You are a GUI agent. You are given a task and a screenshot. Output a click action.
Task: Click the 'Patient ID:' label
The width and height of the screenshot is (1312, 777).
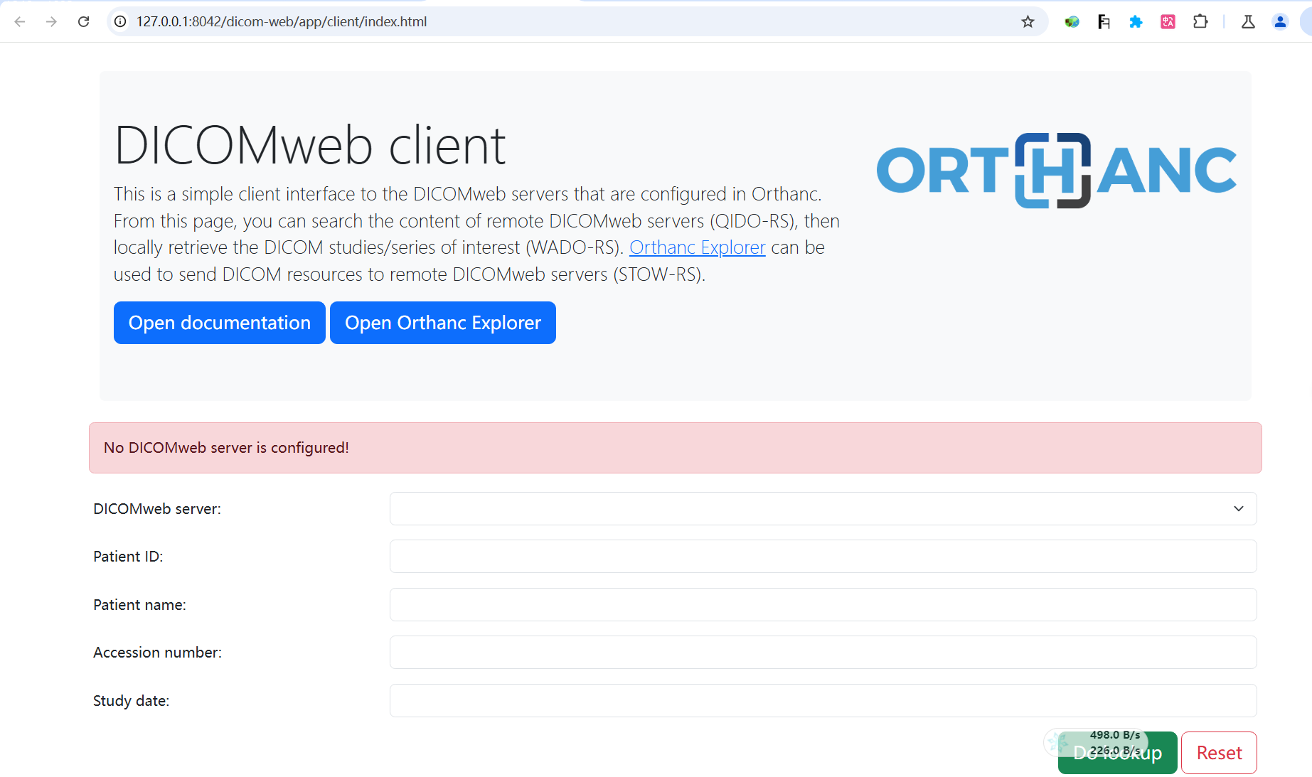(128, 557)
